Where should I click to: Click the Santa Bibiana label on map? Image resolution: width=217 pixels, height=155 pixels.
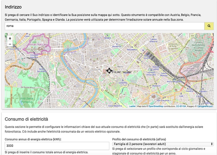(164, 75)
